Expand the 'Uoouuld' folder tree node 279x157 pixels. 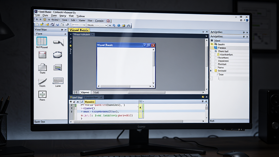(x=211, y=71)
